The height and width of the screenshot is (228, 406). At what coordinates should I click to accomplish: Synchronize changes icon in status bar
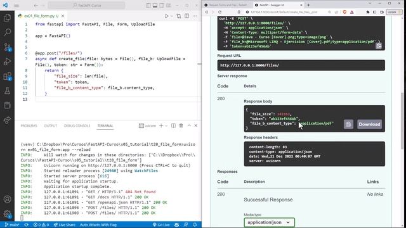coord(26,225)
